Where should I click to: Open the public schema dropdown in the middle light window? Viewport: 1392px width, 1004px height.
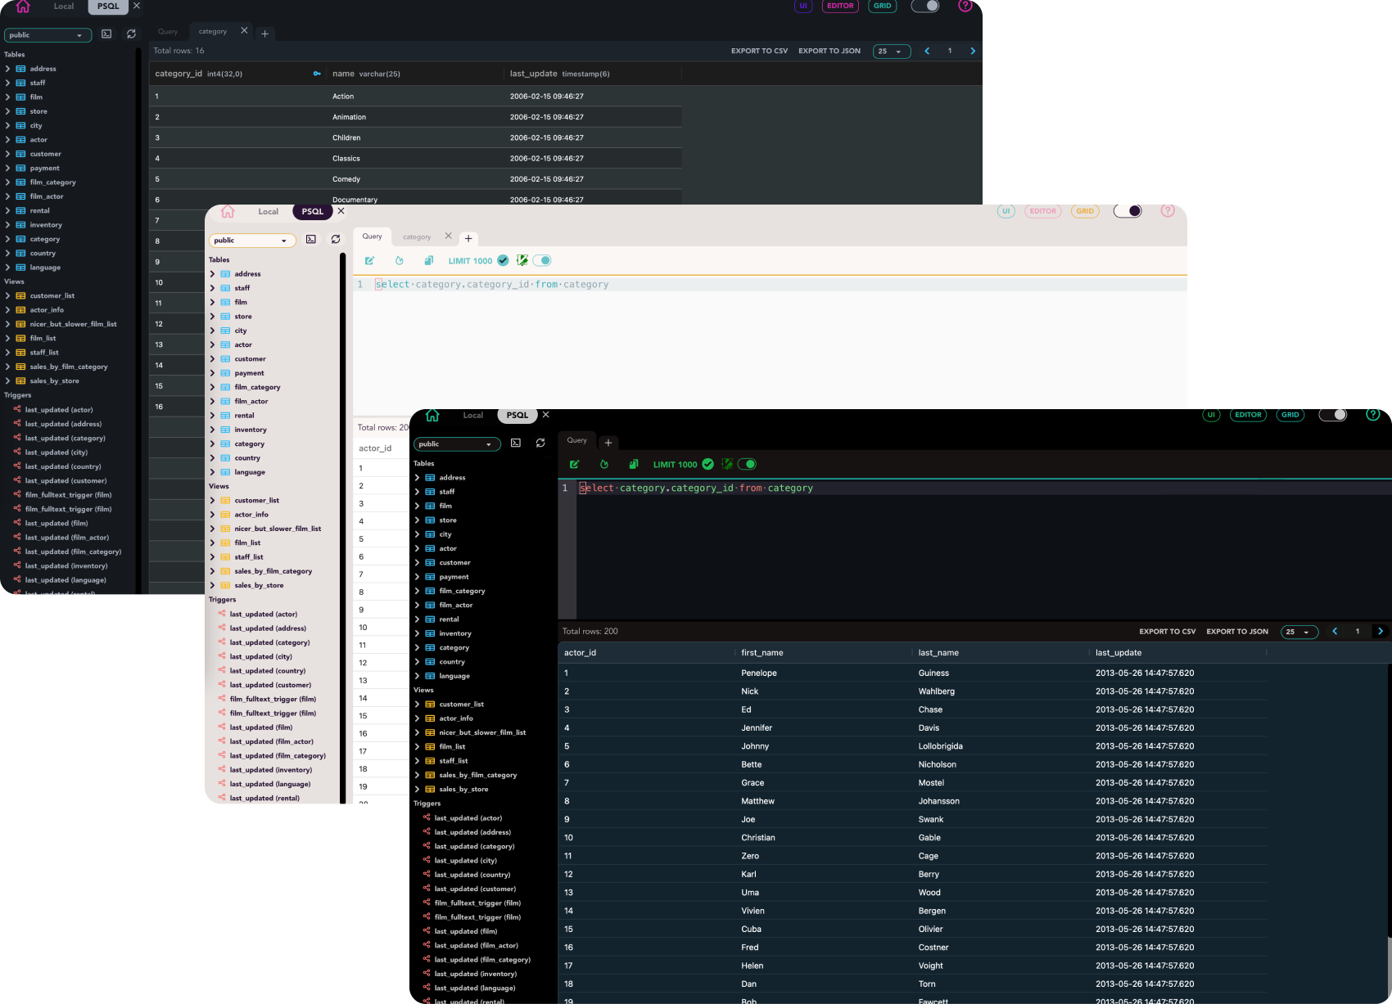pos(252,241)
